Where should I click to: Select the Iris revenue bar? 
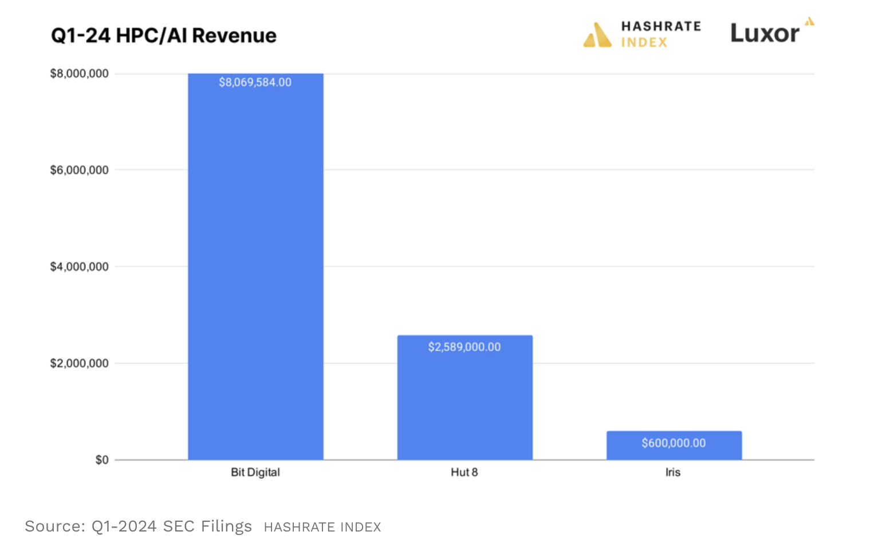674,445
